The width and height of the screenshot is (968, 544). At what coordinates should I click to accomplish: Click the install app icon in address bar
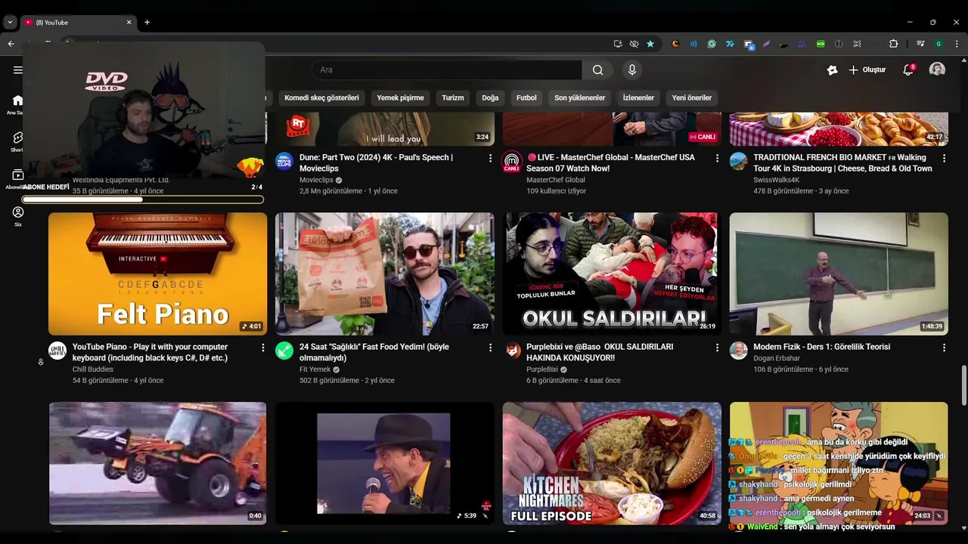(x=618, y=44)
